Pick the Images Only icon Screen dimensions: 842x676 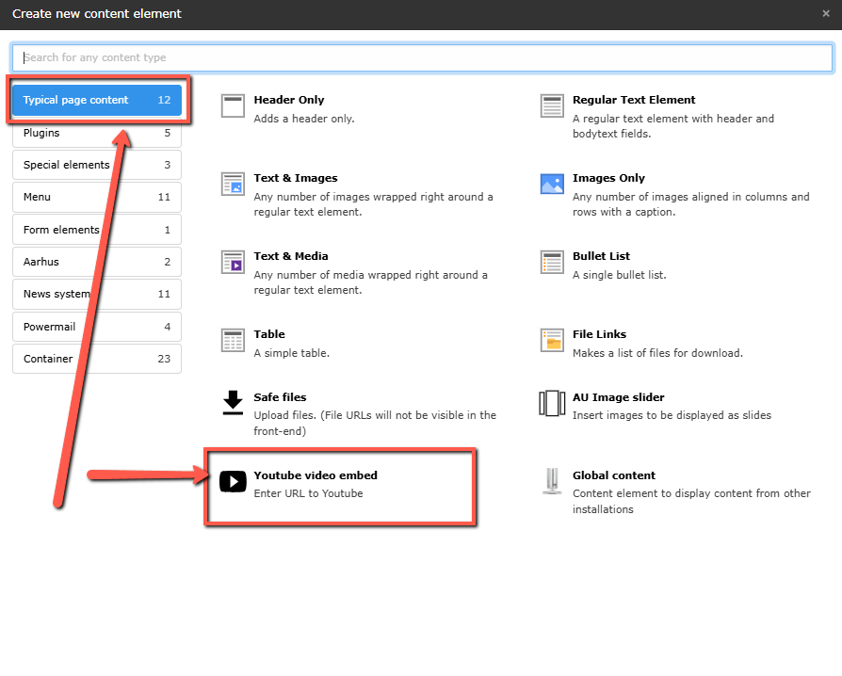click(552, 184)
